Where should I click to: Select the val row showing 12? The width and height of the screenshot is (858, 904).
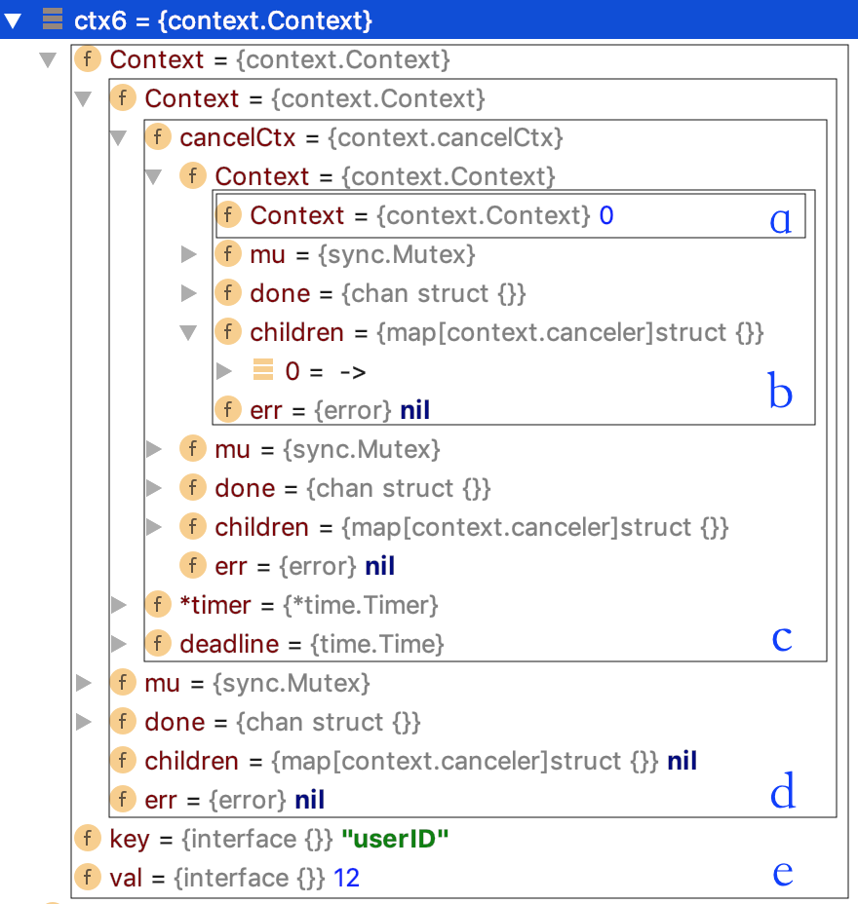coord(234,878)
